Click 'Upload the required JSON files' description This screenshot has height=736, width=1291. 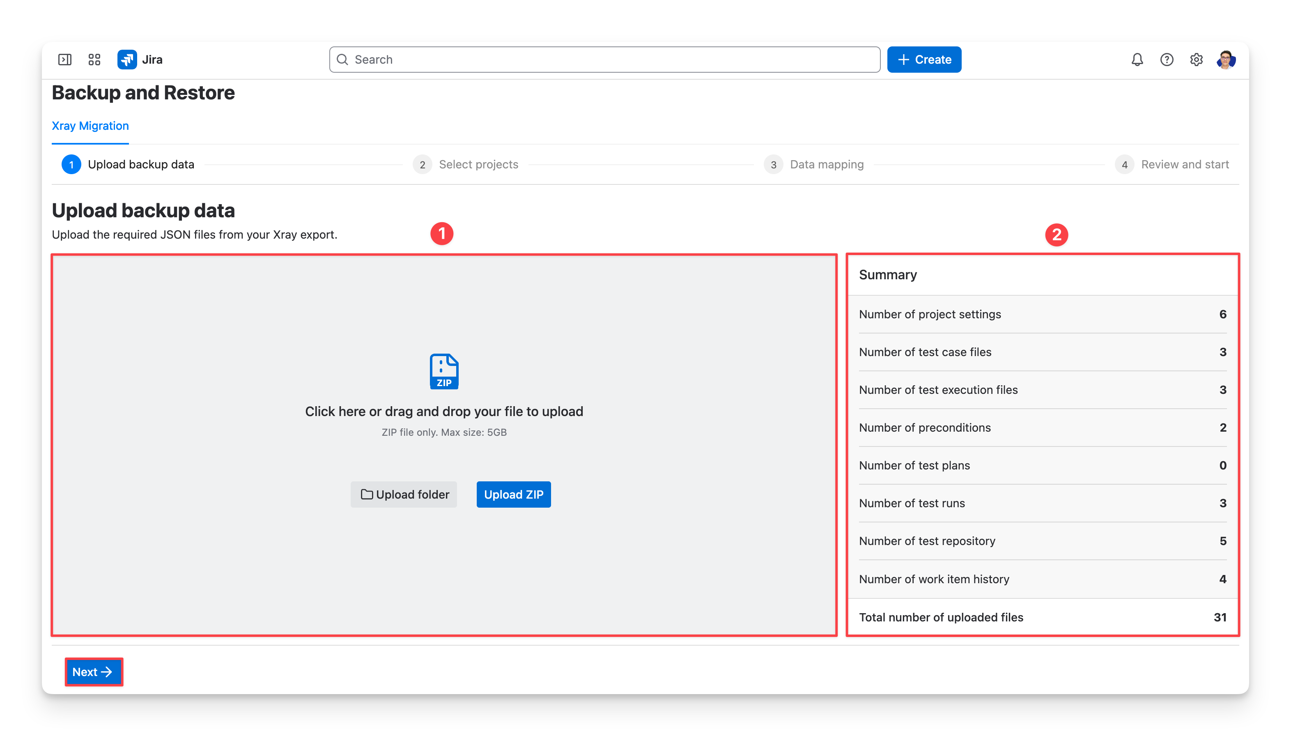(x=195, y=235)
